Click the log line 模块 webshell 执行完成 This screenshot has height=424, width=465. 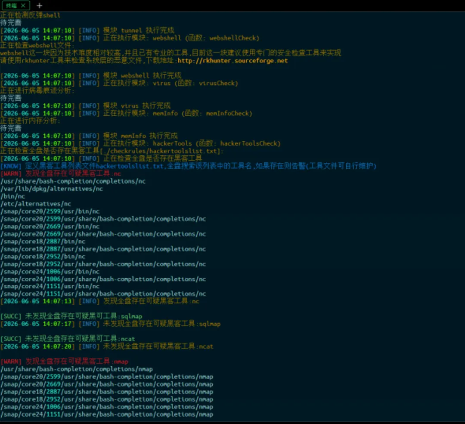(91, 76)
